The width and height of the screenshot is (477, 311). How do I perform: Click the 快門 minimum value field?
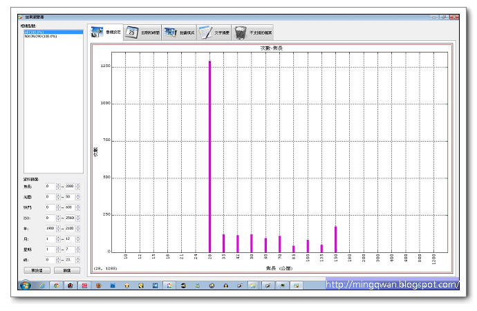coord(50,207)
